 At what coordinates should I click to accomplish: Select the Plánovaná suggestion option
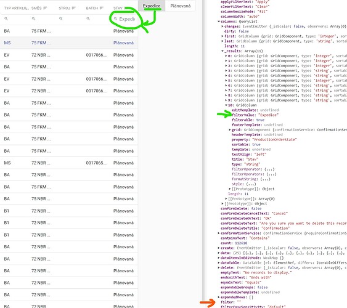tap(181, 6)
